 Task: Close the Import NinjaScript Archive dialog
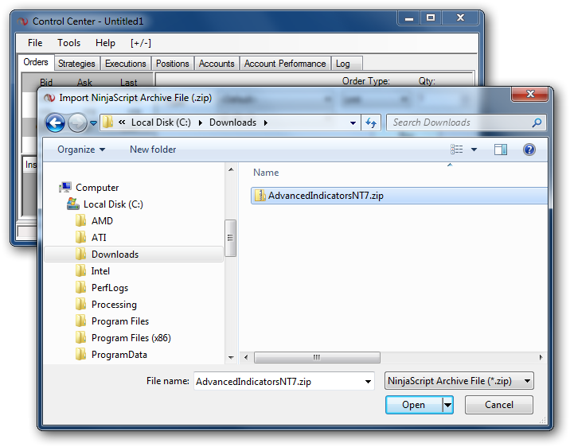[x=530, y=94]
